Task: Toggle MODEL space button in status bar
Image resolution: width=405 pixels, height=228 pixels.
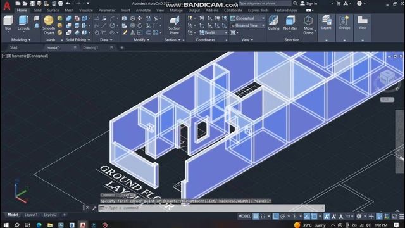Action: tap(244, 216)
